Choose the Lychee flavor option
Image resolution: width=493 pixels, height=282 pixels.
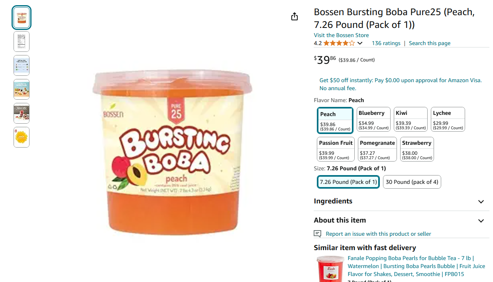[448, 119]
